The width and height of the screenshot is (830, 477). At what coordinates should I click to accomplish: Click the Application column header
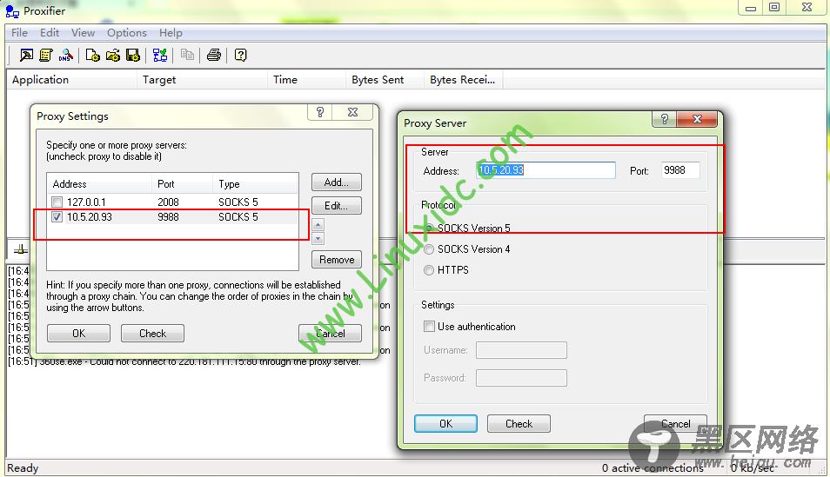coord(71,80)
